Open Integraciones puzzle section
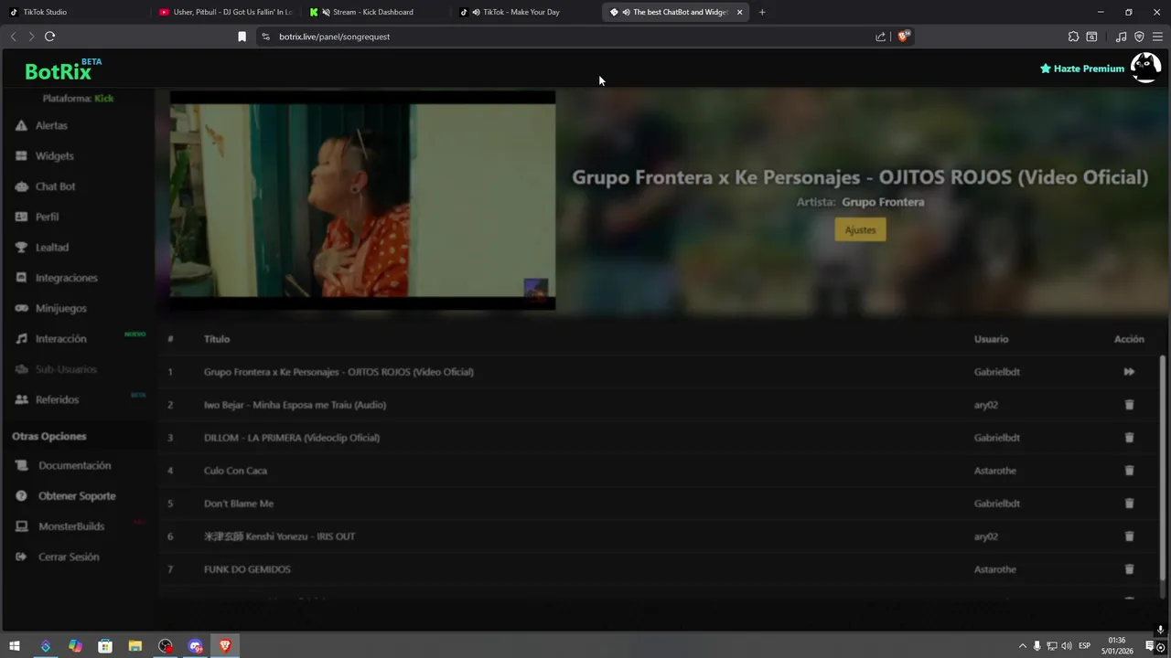The height and width of the screenshot is (658, 1171). point(66,278)
